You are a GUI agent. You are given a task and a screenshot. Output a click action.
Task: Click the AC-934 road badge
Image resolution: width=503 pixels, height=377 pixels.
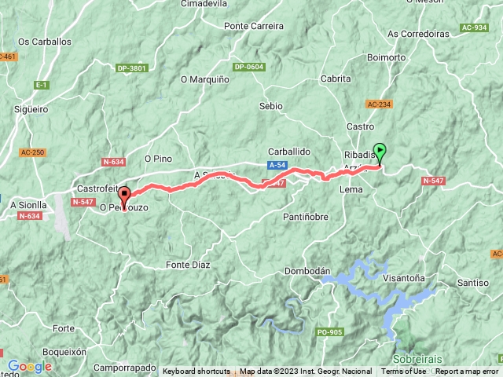click(x=475, y=27)
